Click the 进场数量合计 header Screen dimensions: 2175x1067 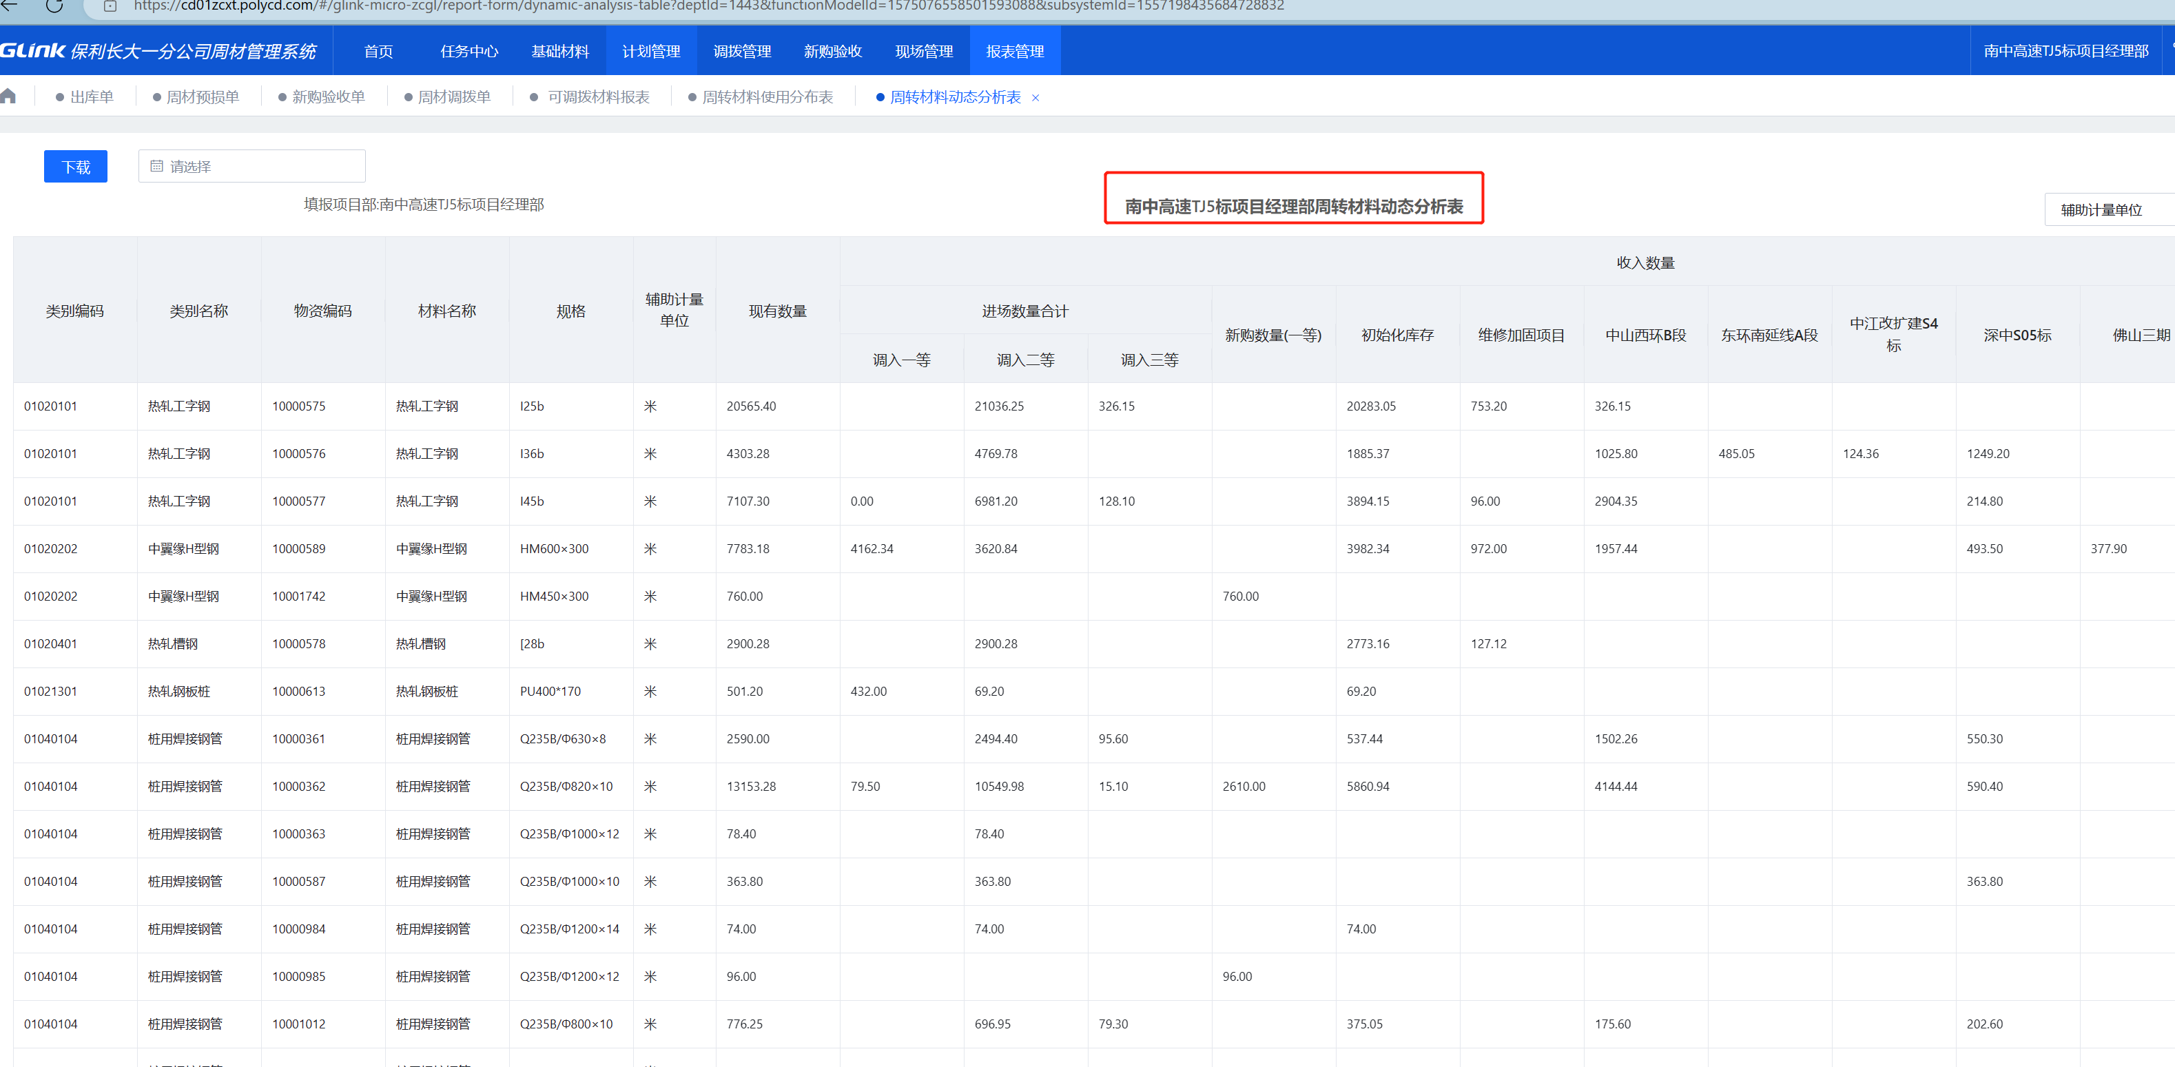coord(1025,311)
